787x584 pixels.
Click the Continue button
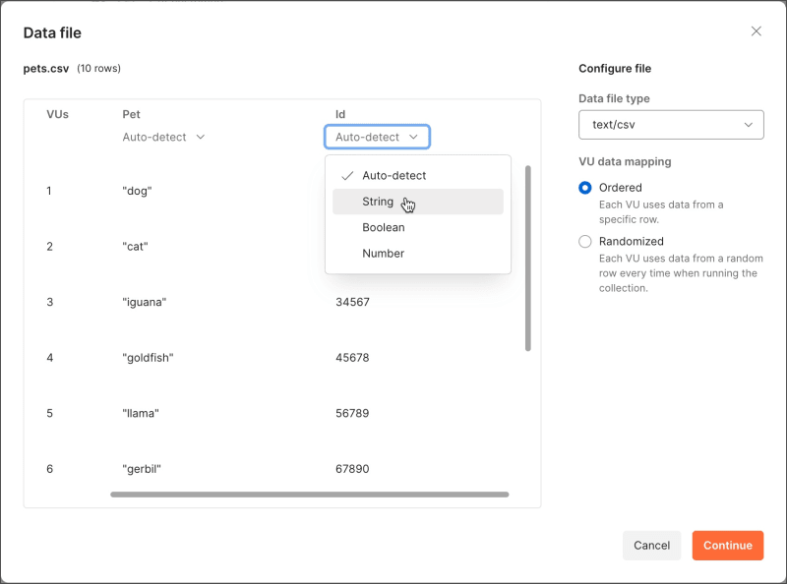pos(727,546)
